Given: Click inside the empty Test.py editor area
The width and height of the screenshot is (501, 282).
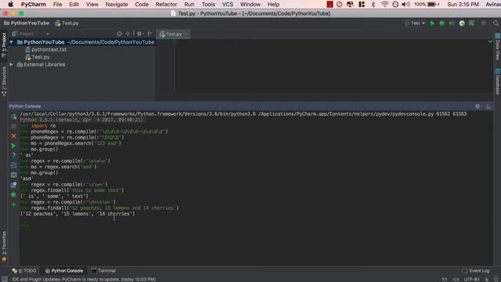Looking at the screenshot, I should [x=332, y=66].
